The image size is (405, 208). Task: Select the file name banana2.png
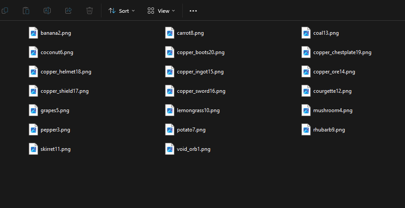click(56, 33)
